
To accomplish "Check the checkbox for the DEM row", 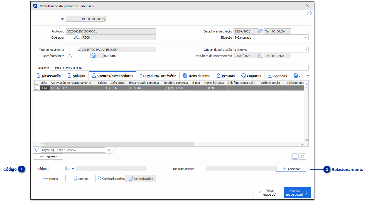I will [x=36, y=88].
